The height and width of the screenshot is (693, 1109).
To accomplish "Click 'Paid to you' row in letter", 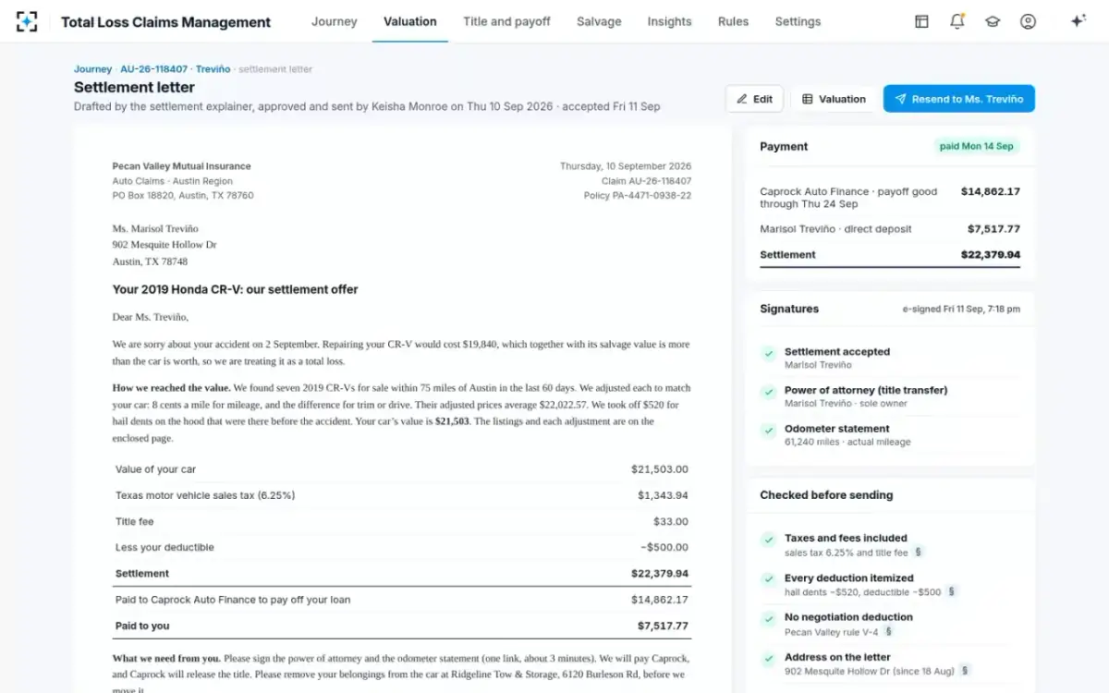I will tap(401, 626).
